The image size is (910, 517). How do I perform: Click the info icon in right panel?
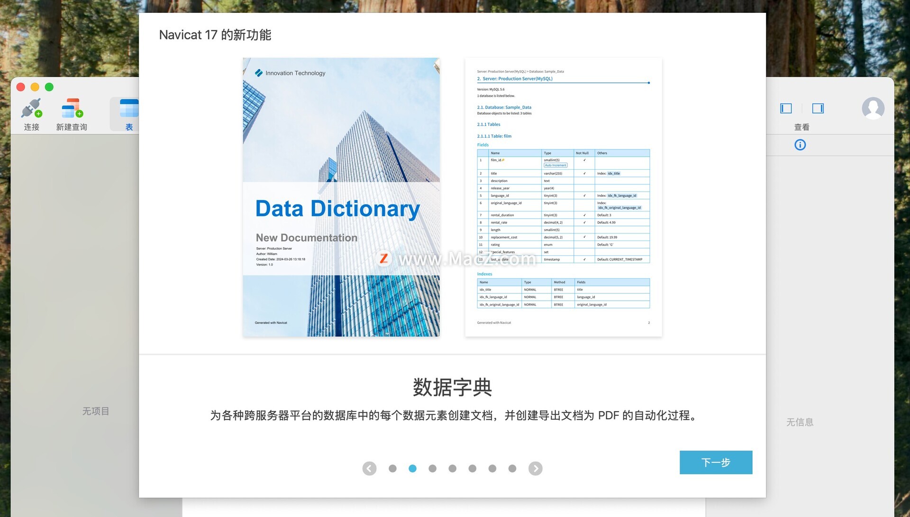tap(800, 145)
